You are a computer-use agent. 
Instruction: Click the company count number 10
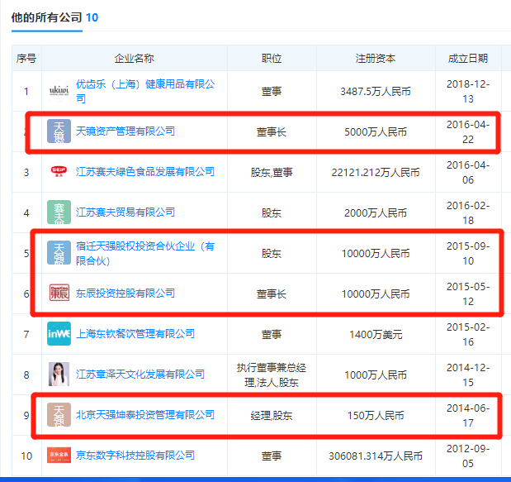click(92, 17)
